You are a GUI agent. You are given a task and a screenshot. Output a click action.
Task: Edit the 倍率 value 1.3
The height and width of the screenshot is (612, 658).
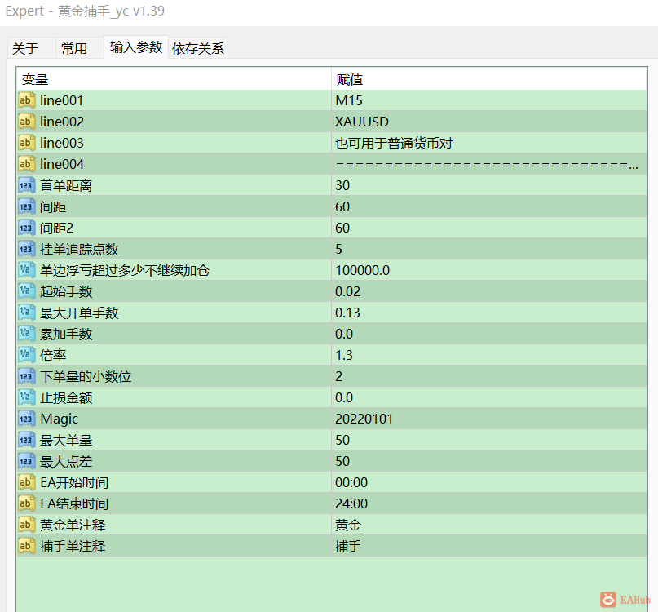coord(489,355)
